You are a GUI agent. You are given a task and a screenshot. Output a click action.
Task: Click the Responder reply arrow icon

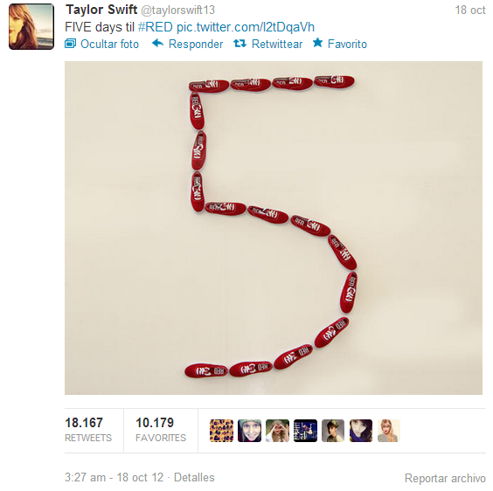point(157,43)
